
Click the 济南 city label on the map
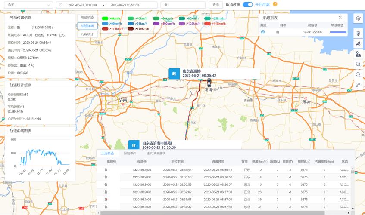point(123,100)
